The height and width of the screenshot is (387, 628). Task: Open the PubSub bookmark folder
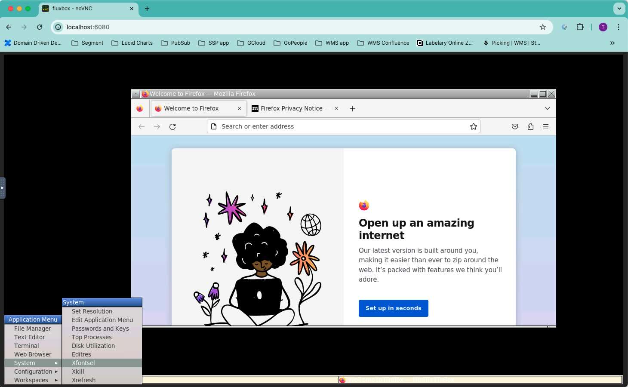pos(175,43)
